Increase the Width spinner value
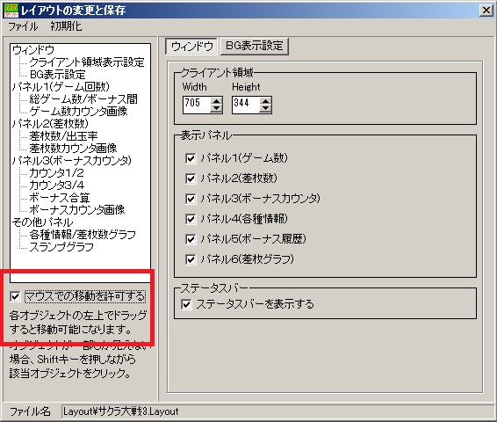This screenshot has height=422, width=497. pos(216,101)
